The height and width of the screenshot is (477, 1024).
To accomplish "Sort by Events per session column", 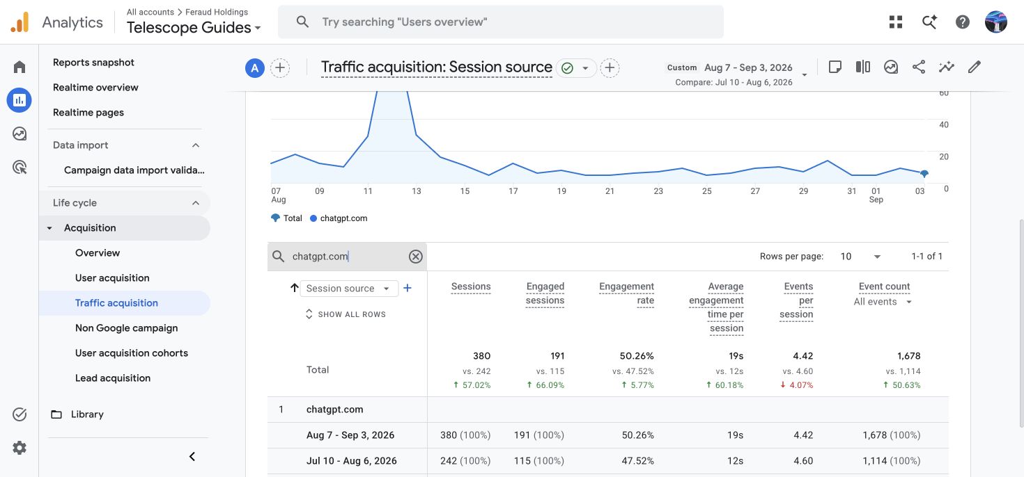I will tap(797, 300).
